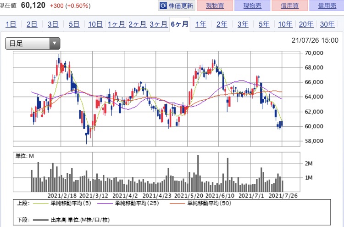Click the 64,000 price axis label
344x227 pixels.
[314, 96]
